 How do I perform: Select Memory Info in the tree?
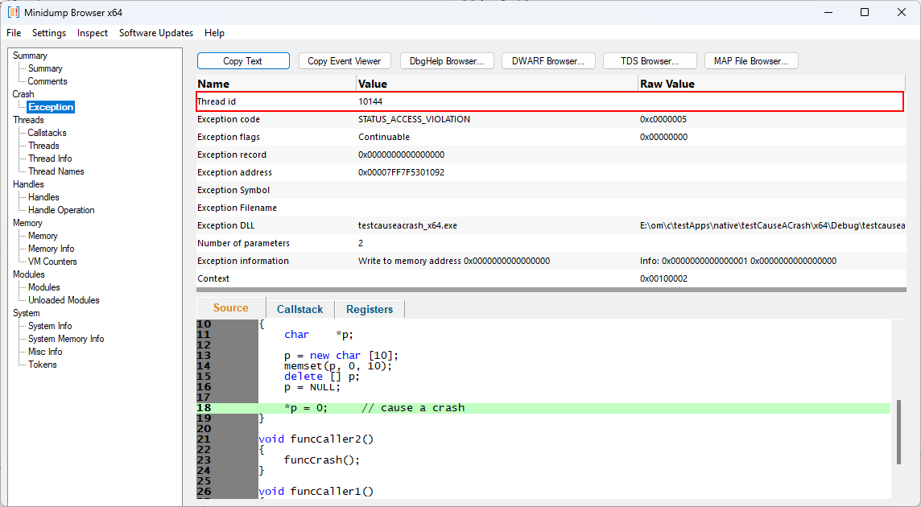[51, 249]
